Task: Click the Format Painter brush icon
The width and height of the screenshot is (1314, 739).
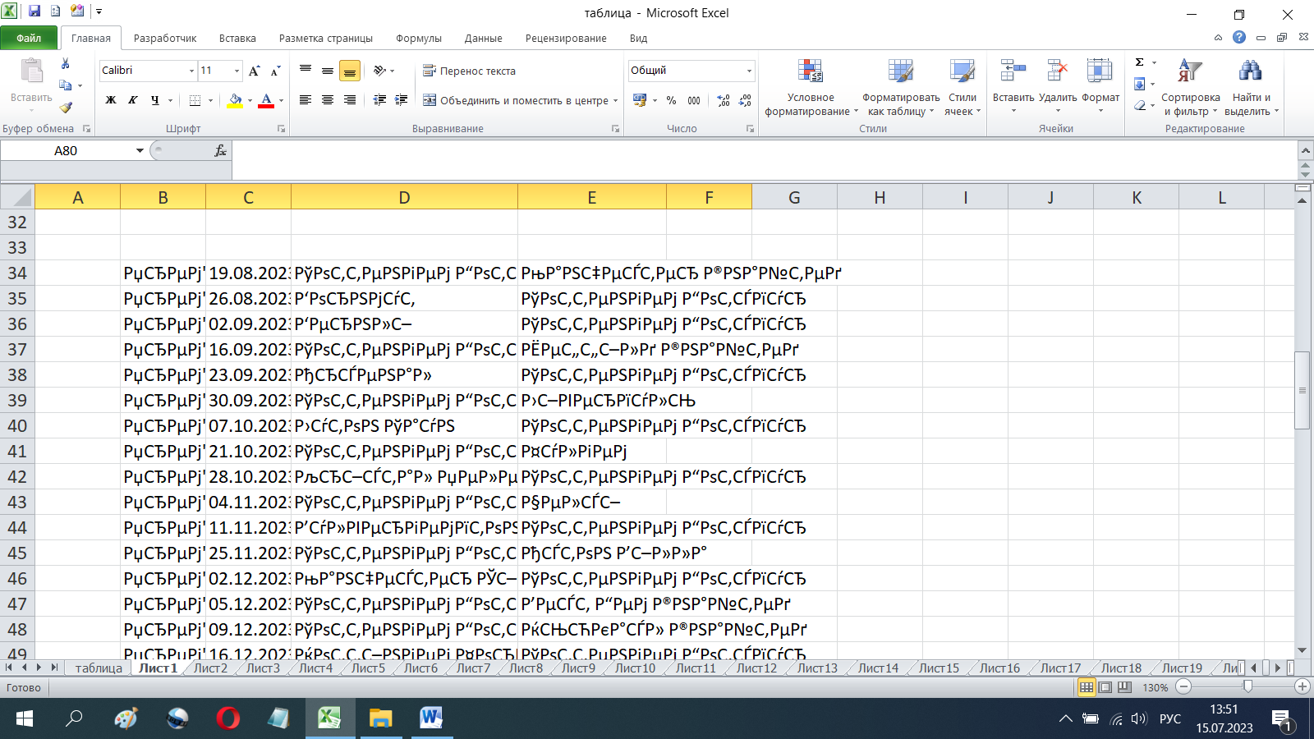Action: click(x=66, y=108)
